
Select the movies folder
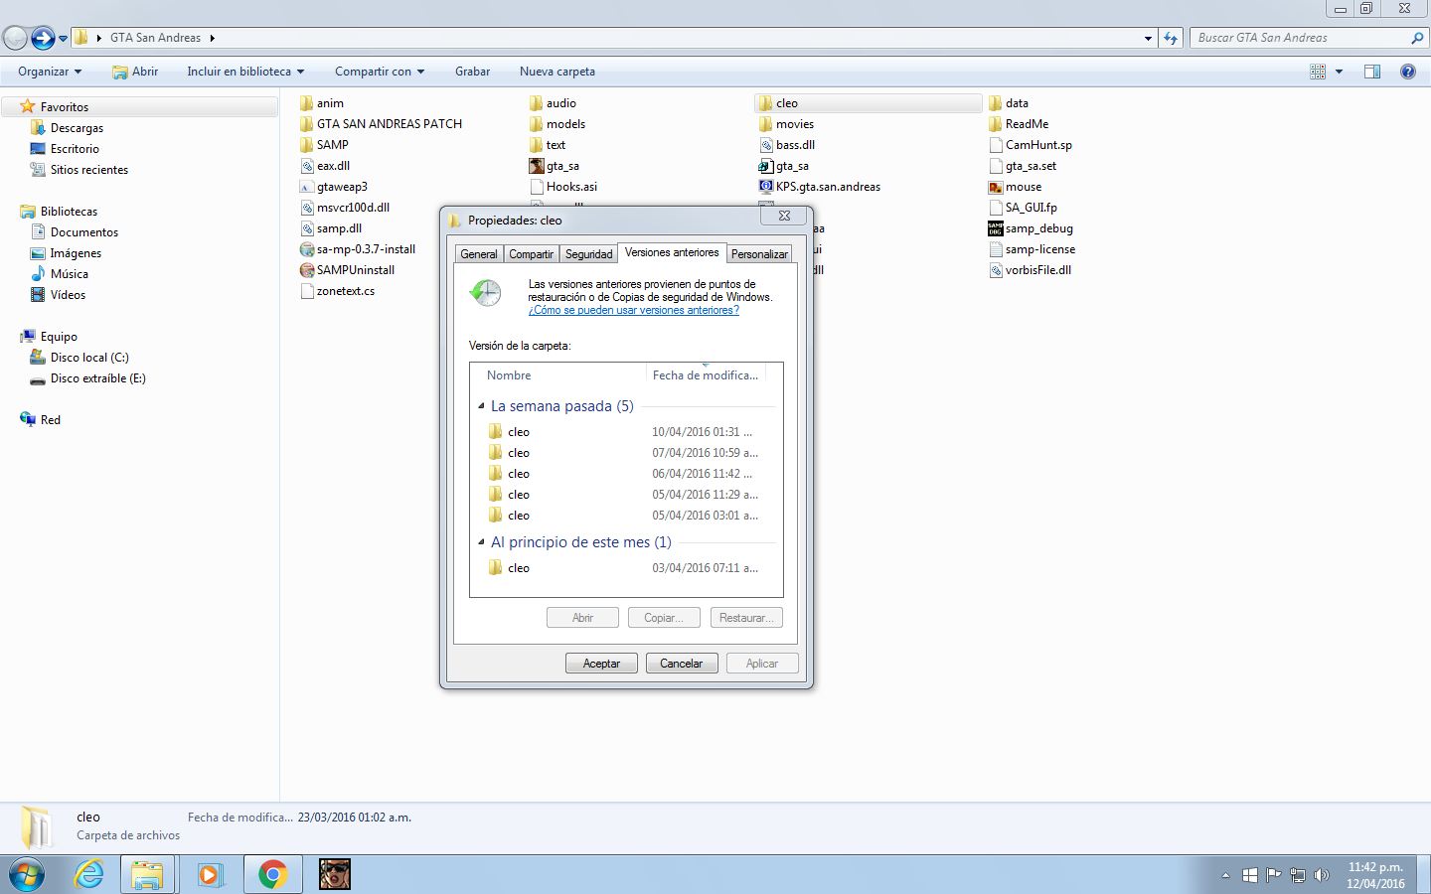(786, 124)
